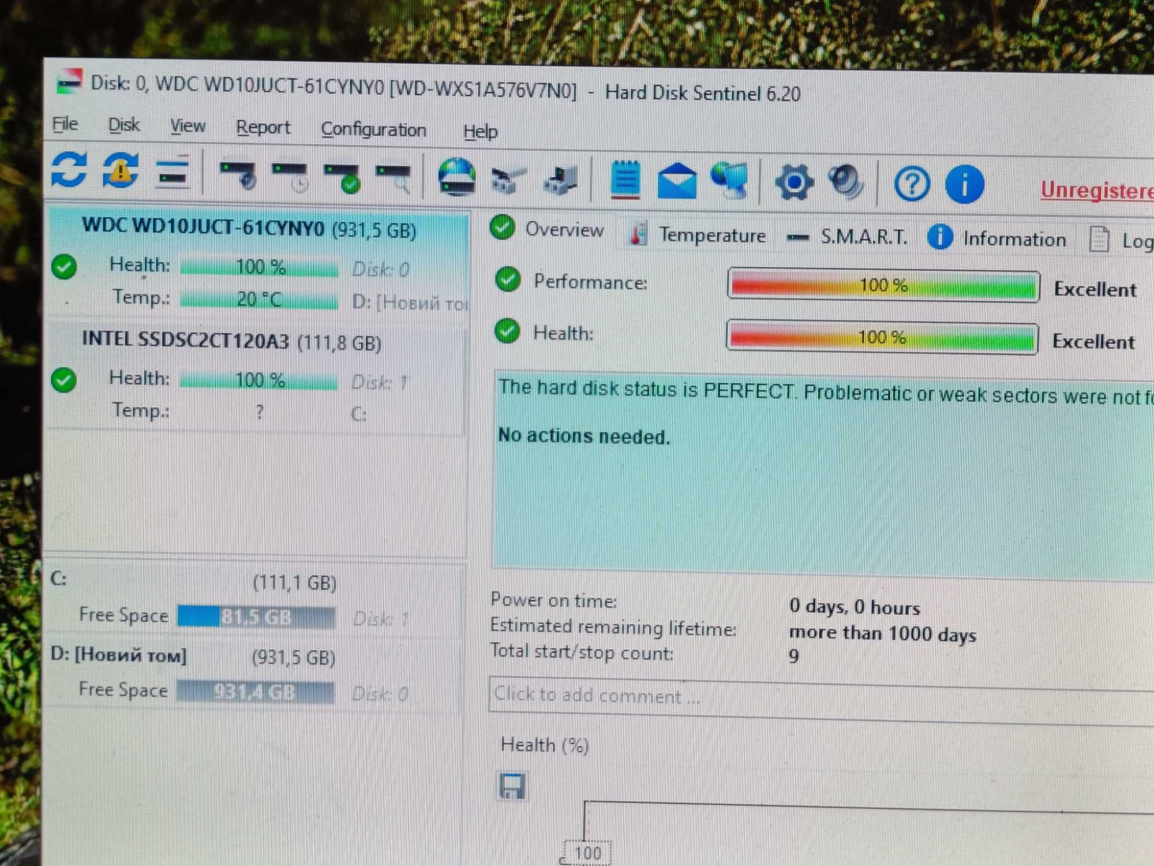Select the C: partition entry

[x=255, y=599]
